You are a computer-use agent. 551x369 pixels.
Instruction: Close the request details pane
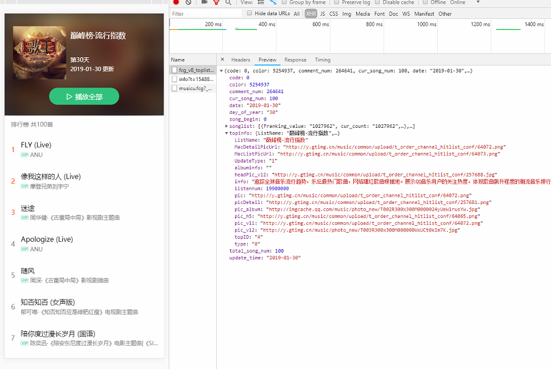pyautogui.click(x=222, y=60)
